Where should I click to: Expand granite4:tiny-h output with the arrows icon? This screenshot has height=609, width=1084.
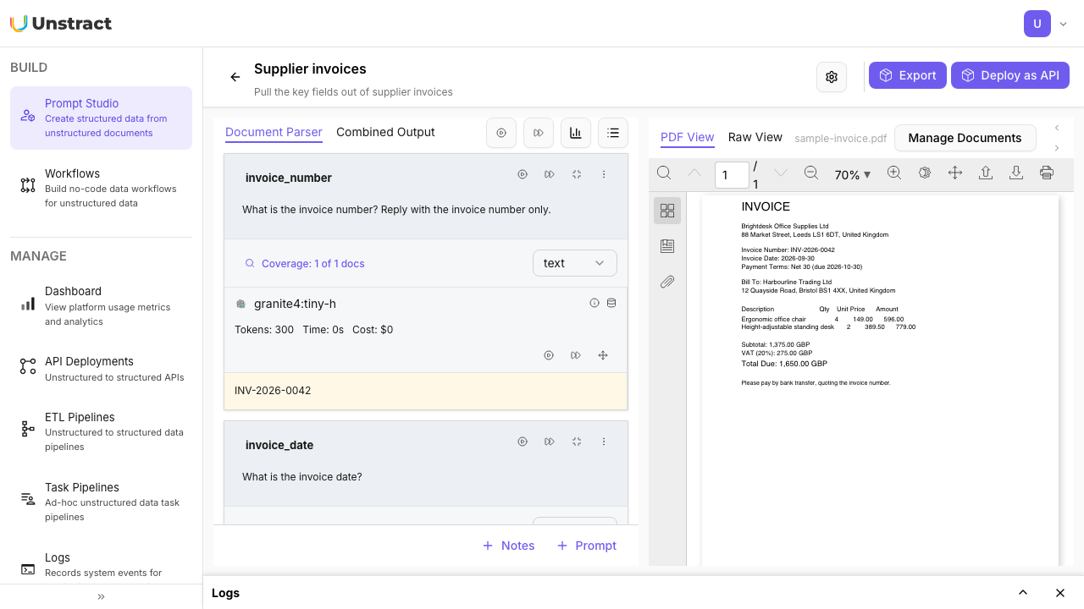click(603, 355)
